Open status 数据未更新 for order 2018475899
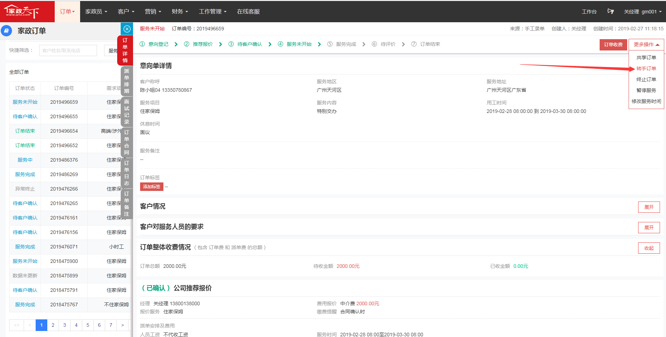 [x=25, y=276]
